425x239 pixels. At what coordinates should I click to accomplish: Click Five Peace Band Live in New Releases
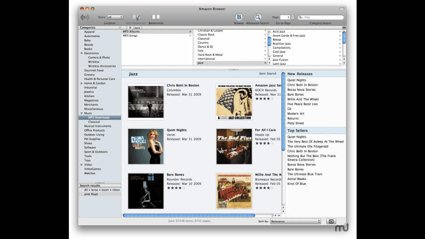[x=302, y=104]
